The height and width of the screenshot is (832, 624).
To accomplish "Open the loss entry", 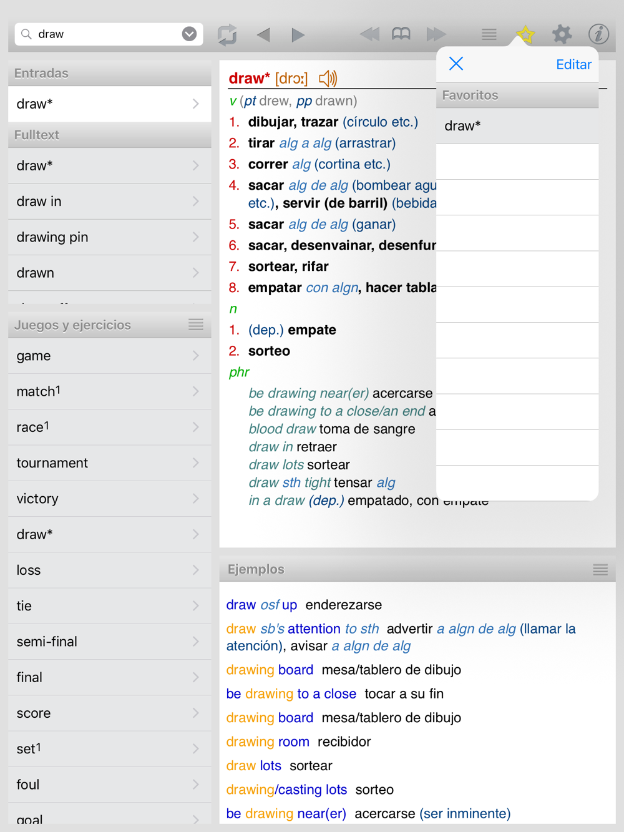I will 110,570.
